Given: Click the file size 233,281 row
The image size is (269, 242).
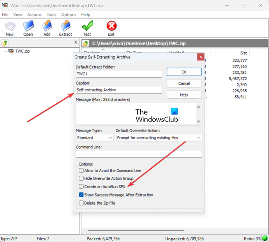Looking at the screenshot, I should 239,73.
